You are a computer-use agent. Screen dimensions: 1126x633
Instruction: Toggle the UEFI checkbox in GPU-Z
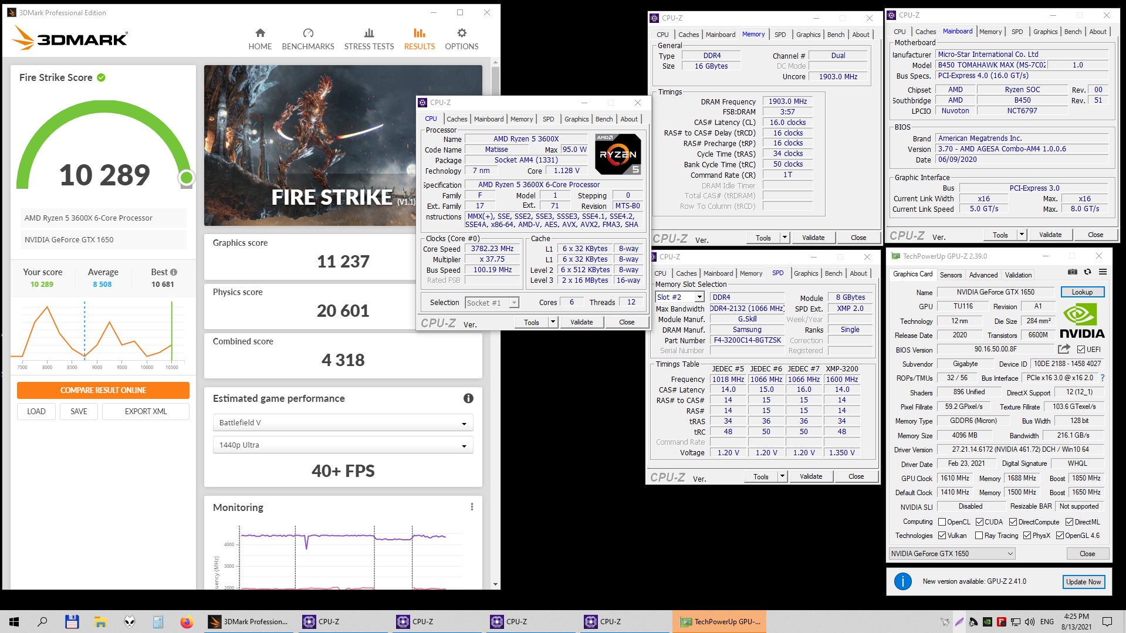[x=1081, y=350]
